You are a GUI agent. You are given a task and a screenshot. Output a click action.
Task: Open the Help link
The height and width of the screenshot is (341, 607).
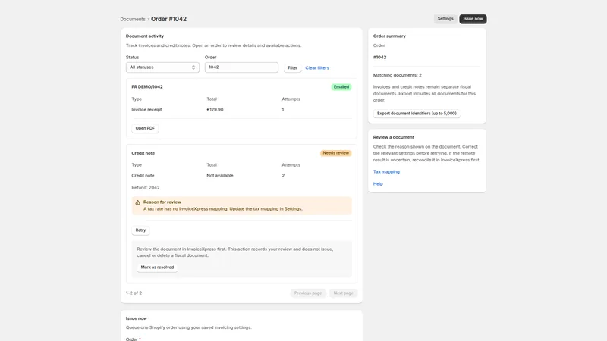[x=378, y=184]
